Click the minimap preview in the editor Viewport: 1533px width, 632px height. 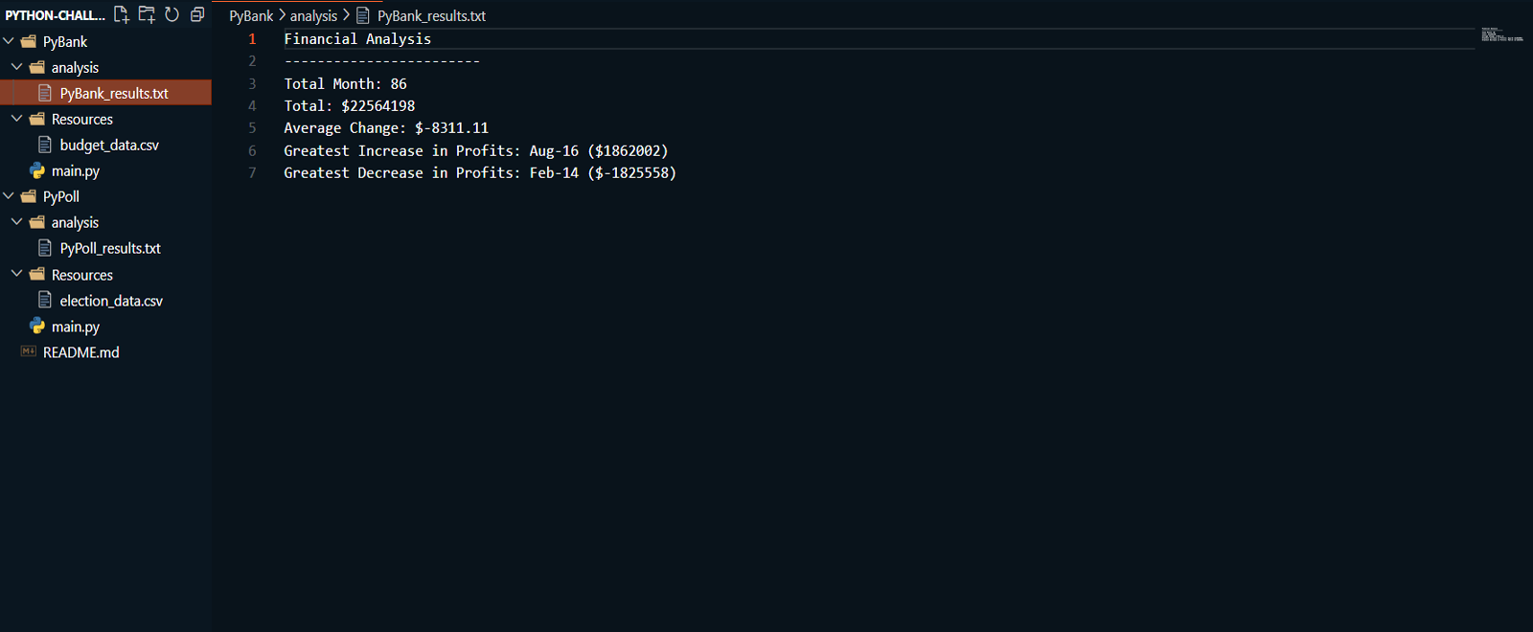pos(1500,35)
